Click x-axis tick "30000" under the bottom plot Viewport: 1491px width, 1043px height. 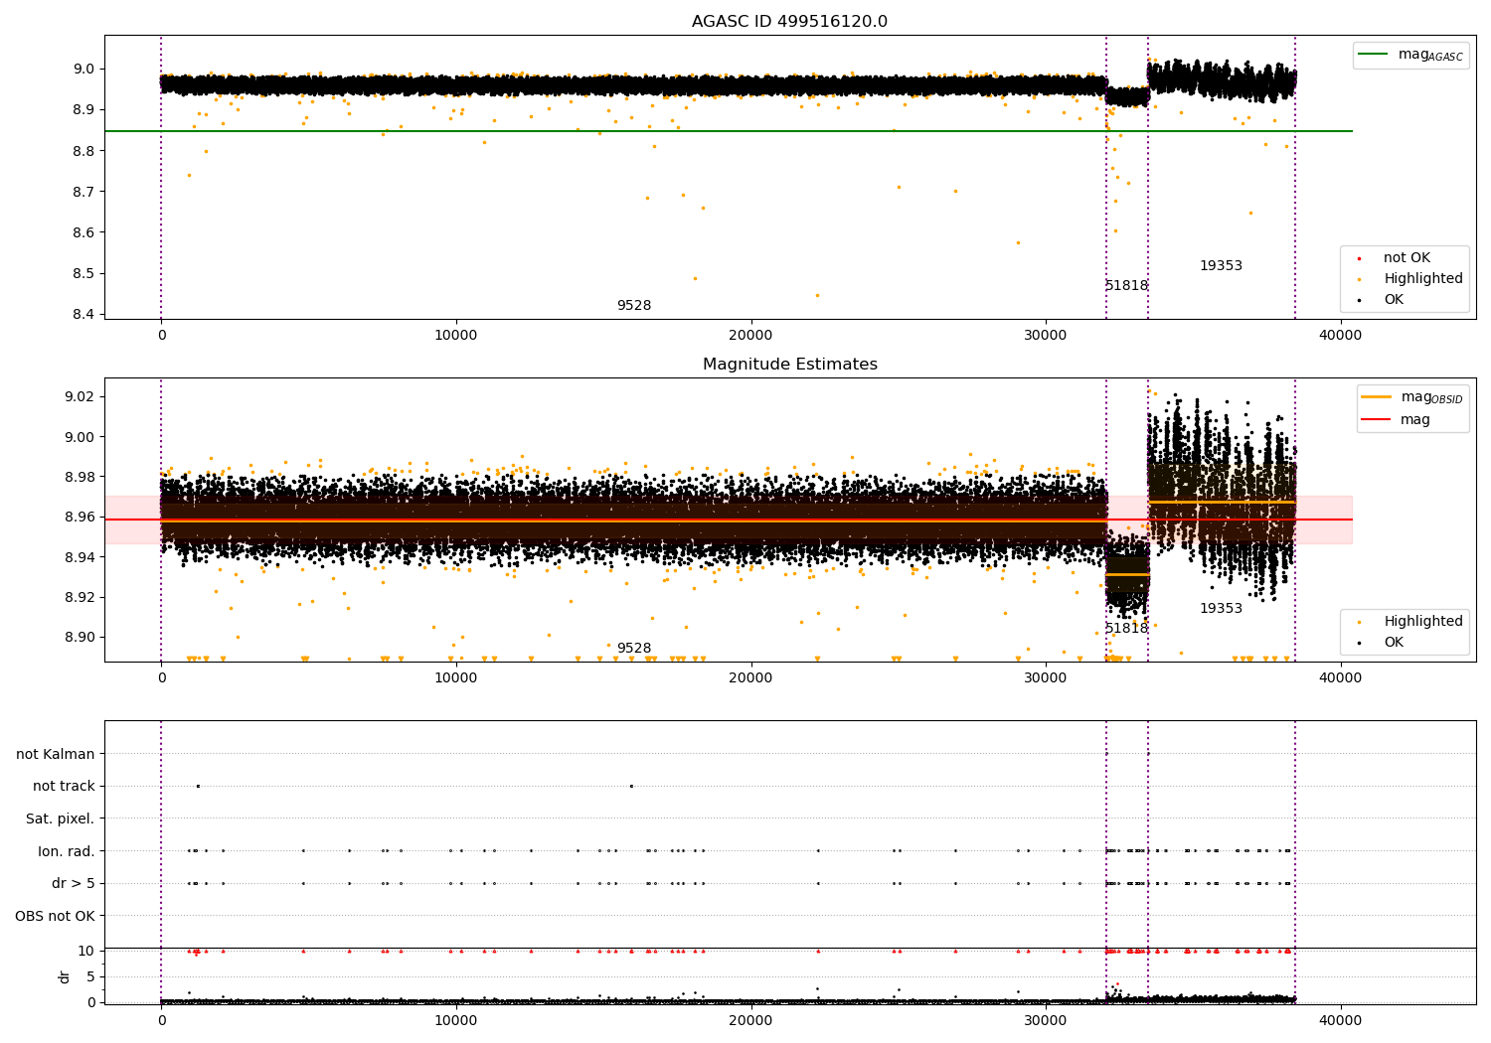[x=1046, y=1020]
